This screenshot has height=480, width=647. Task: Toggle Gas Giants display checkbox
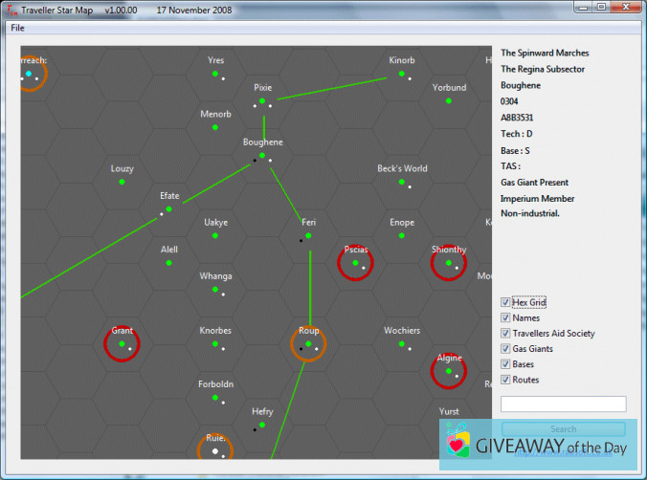point(506,349)
